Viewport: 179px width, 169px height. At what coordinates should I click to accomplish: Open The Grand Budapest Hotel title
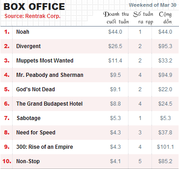point(50,104)
